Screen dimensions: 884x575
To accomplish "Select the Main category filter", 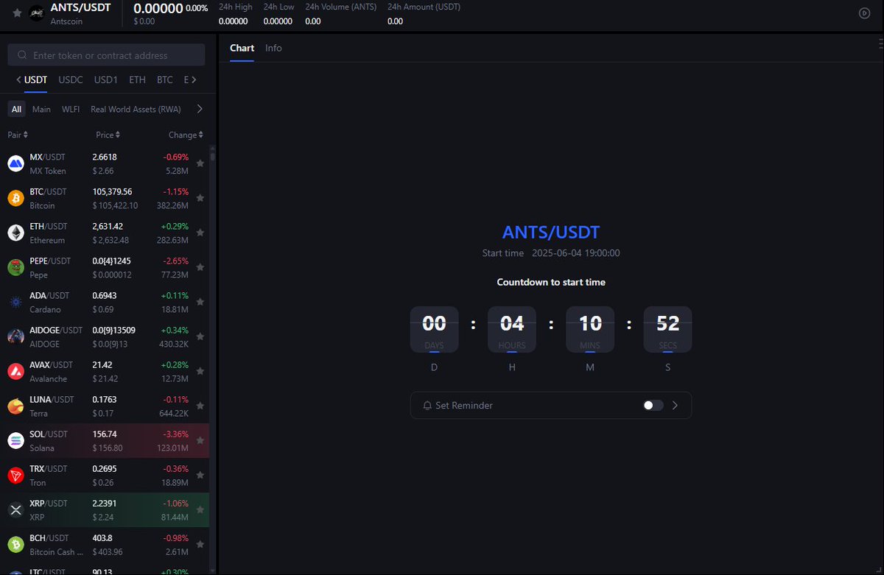I will [x=41, y=109].
